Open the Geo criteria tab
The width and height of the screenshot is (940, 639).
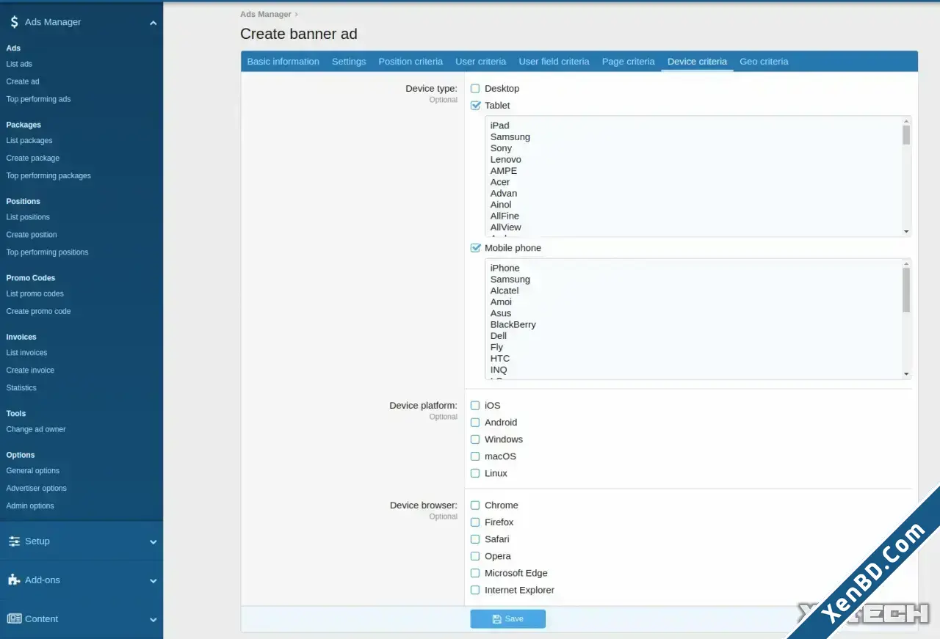(764, 62)
